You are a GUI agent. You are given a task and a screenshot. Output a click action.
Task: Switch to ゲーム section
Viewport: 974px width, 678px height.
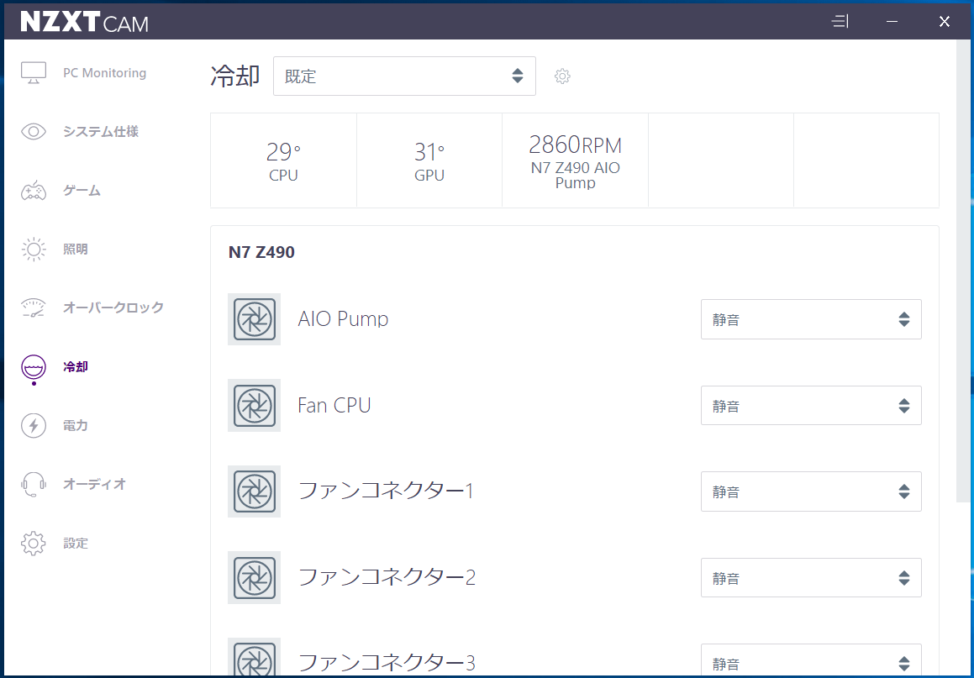point(82,190)
